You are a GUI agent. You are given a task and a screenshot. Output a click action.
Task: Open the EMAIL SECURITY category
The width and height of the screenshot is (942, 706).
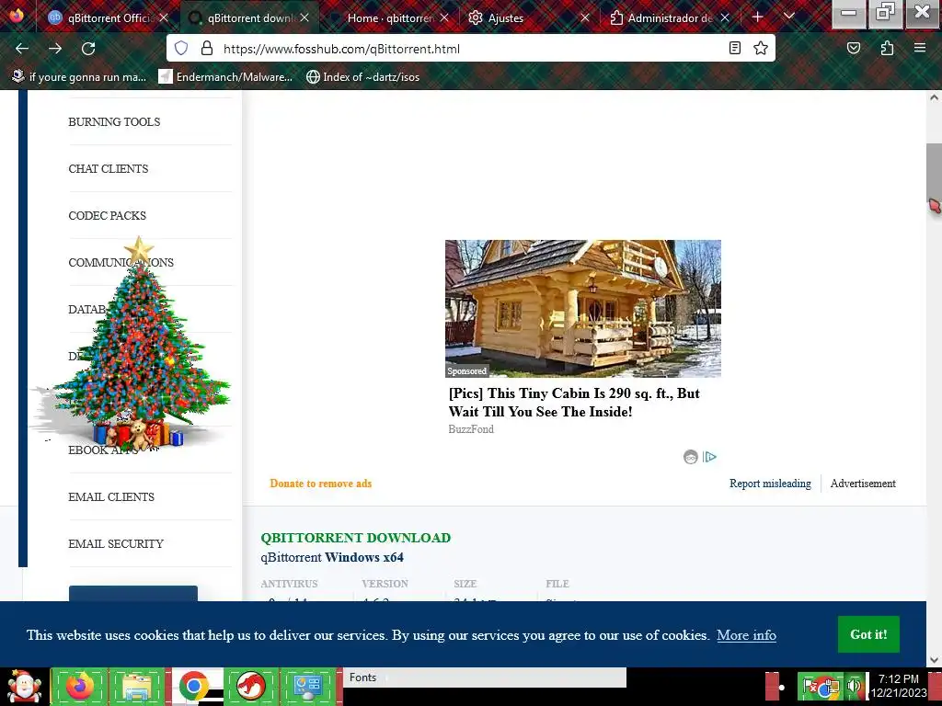[116, 544]
